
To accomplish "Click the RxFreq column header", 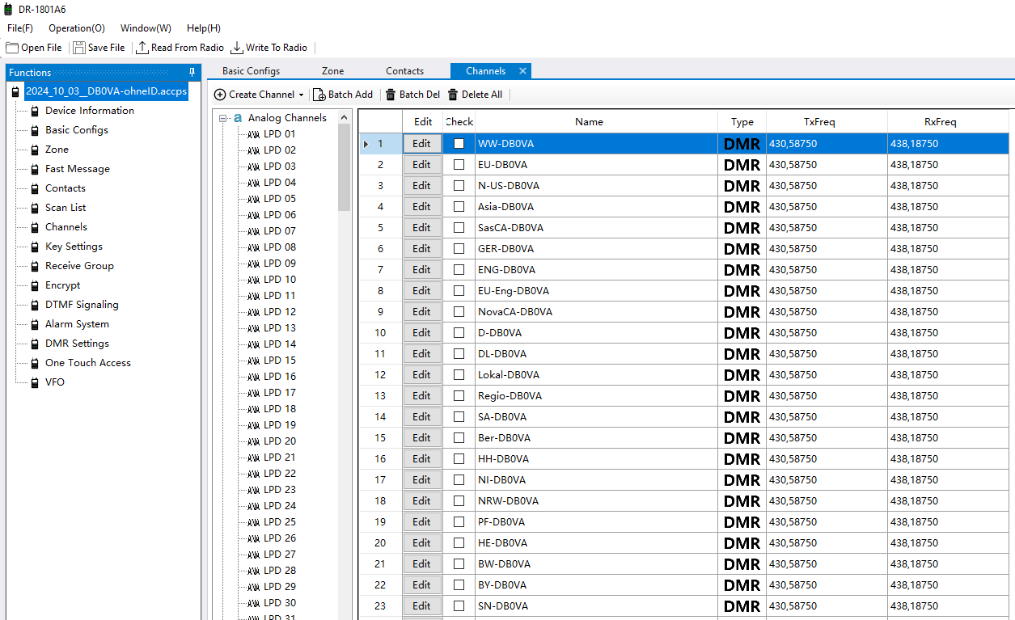I will click(948, 122).
